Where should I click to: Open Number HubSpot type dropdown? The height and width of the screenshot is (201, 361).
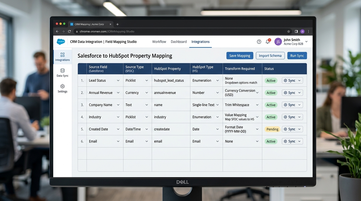tap(217, 93)
